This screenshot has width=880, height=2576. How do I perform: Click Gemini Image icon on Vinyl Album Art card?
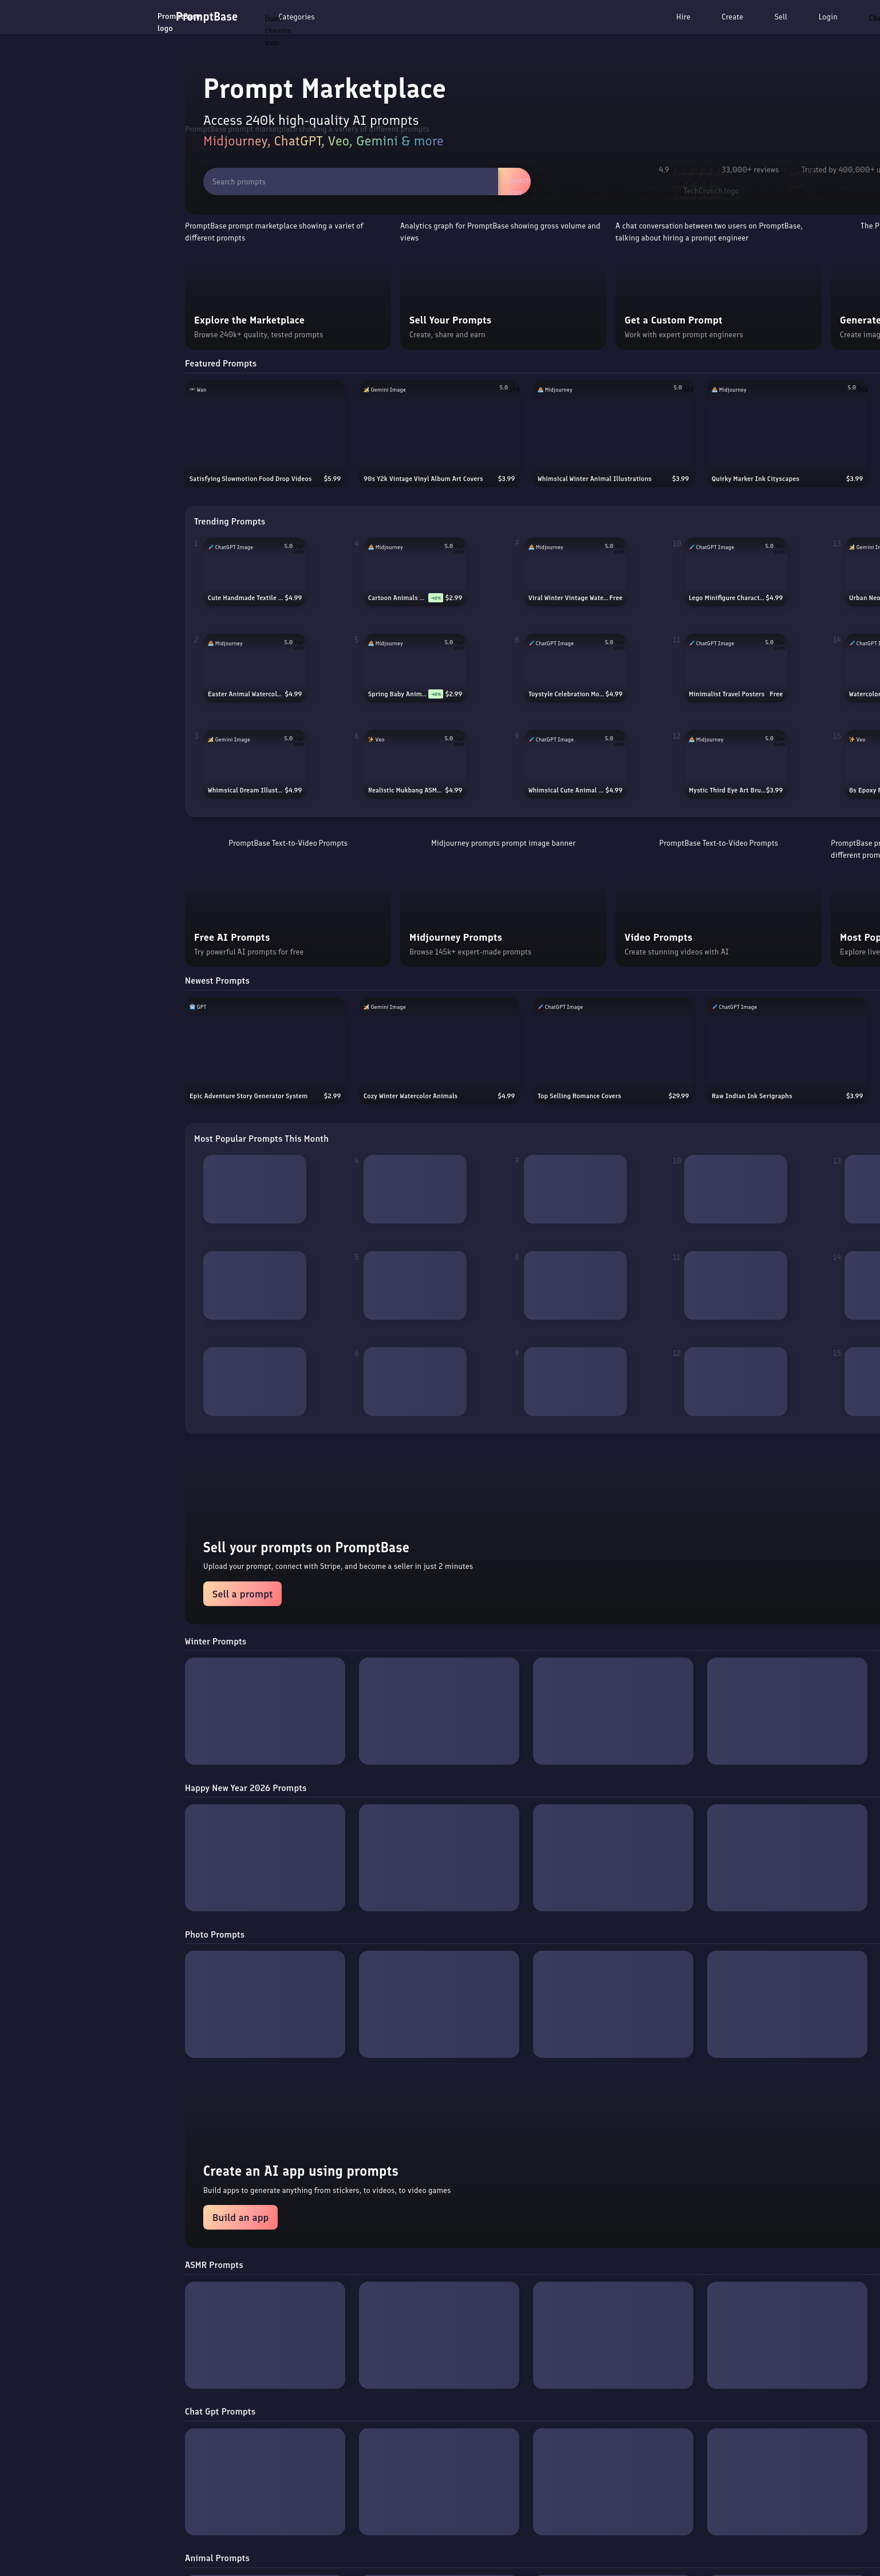pyautogui.click(x=366, y=390)
